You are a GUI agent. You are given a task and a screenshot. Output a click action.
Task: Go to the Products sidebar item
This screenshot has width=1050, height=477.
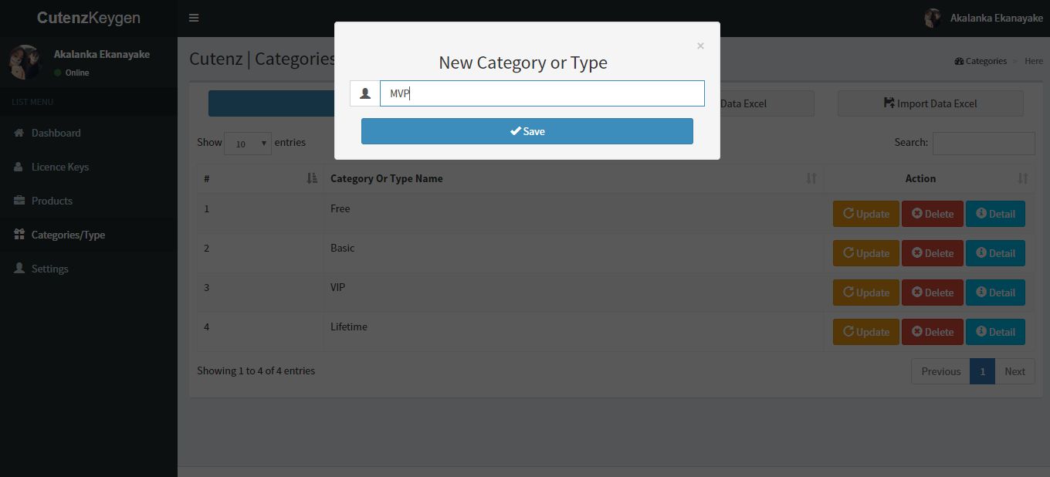(x=52, y=201)
